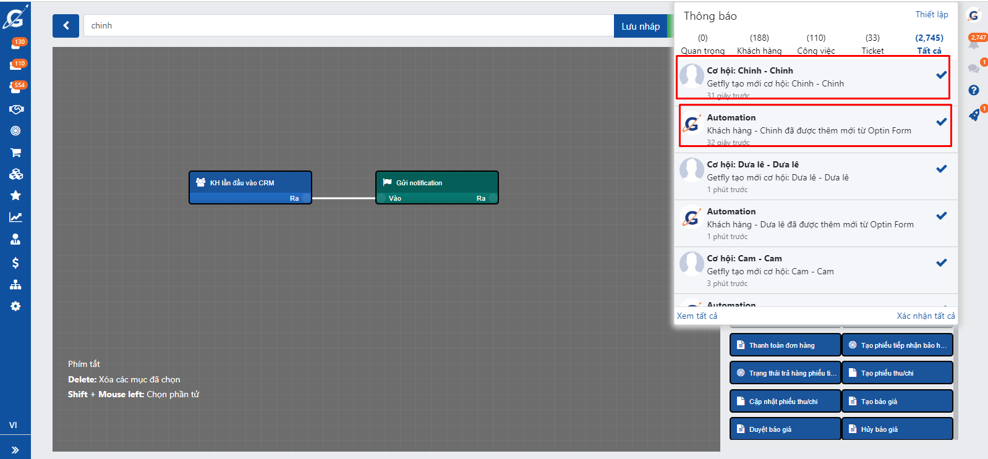Click the handshake icon in left sidebar
988x459 pixels.
coord(15,109)
